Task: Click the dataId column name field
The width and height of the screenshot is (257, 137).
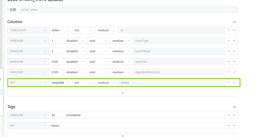Action: coord(171,83)
